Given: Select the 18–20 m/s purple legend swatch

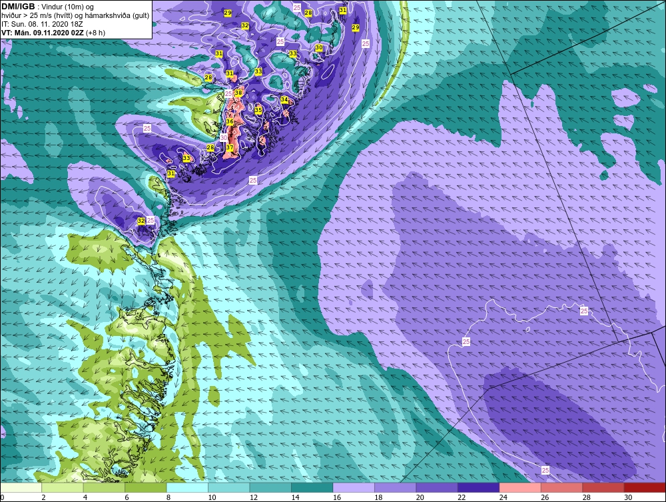Looking at the screenshot, I should pyautogui.click(x=396, y=487).
